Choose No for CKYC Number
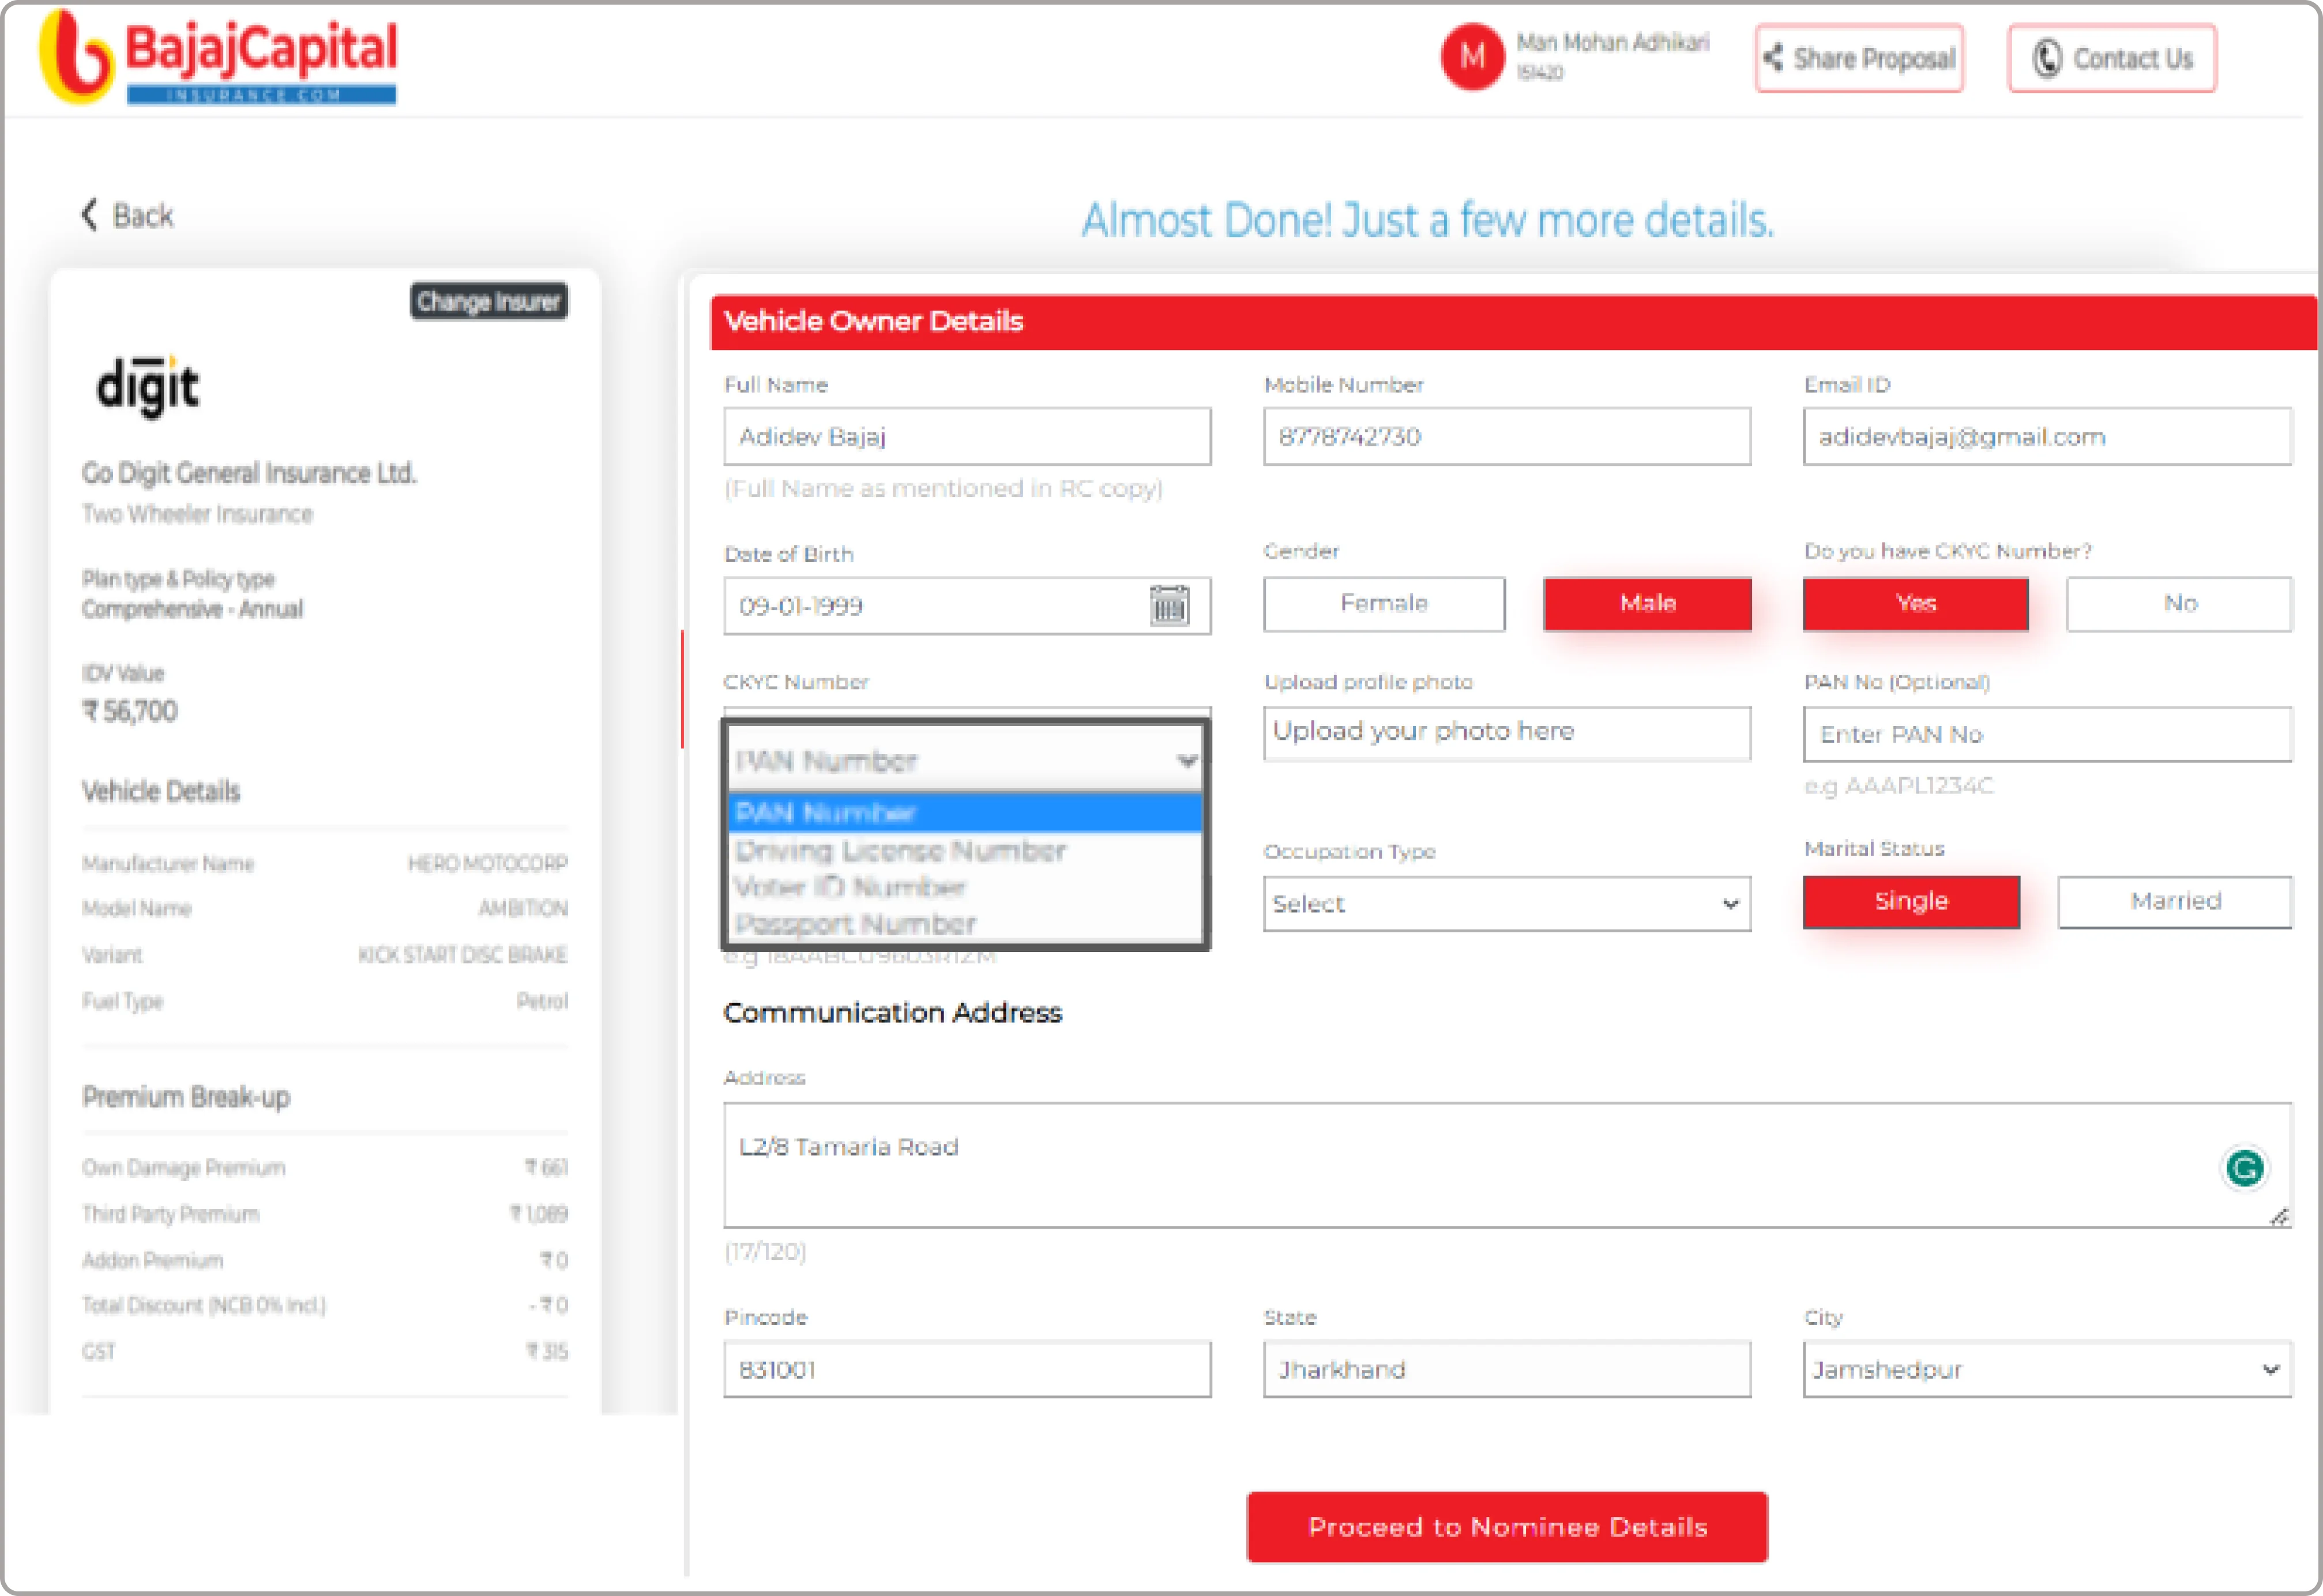The width and height of the screenshot is (2323, 1596). click(2179, 603)
